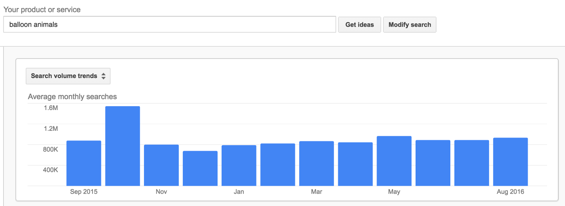Focus the product or service input field
Viewport: 565px width, 206px height.
(169, 24)
